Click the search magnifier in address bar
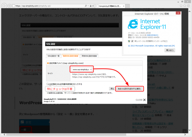The height and width of the screenshot is (137, 192). pos(86,6)
